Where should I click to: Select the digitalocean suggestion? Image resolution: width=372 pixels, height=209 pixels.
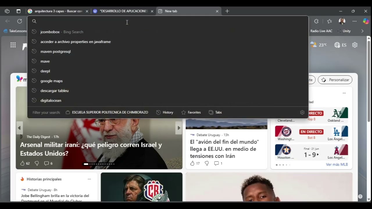pyautogui.click(x=168, y=100)
